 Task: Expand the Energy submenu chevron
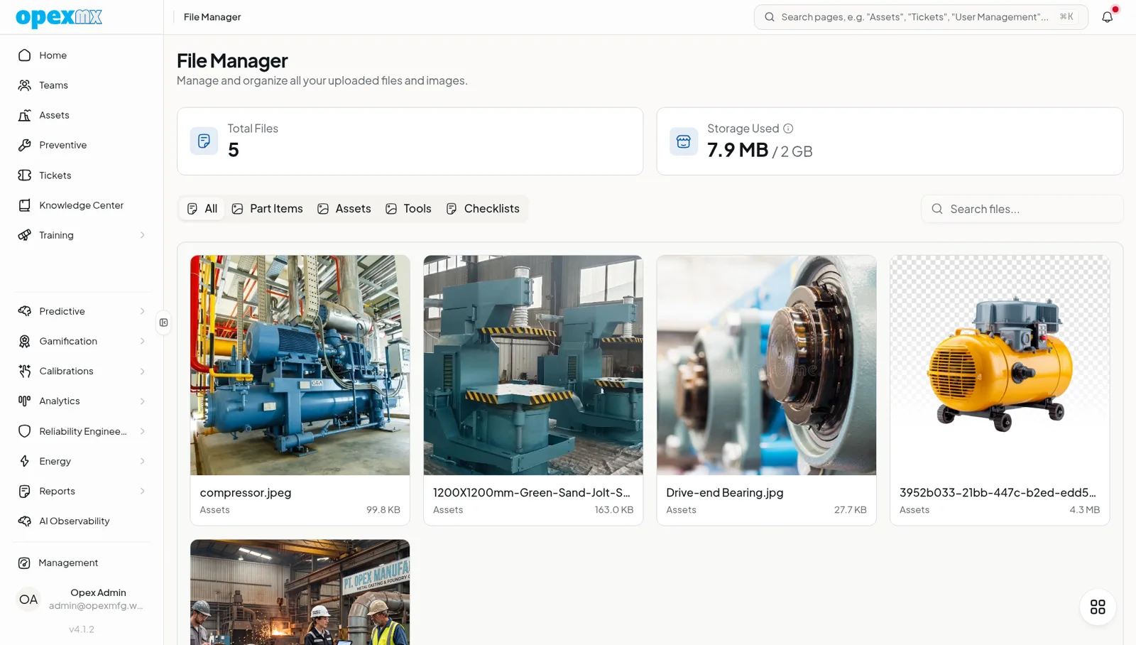click(142, 461)
